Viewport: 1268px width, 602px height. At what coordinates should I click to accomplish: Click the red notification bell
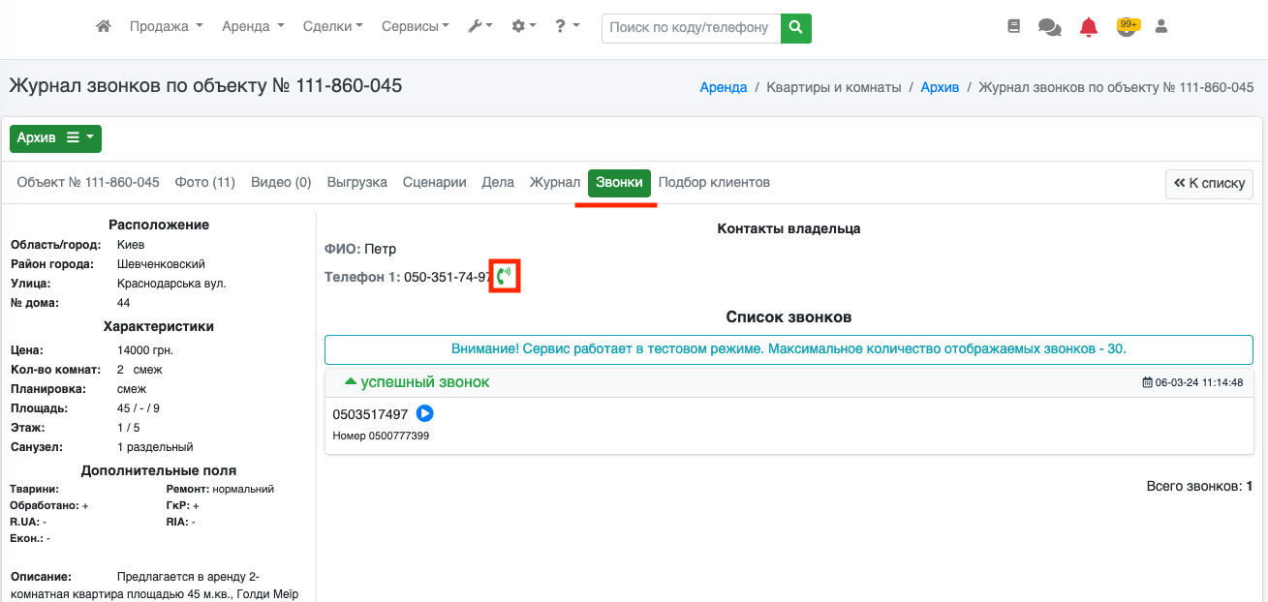click(x=1089, y=27)
